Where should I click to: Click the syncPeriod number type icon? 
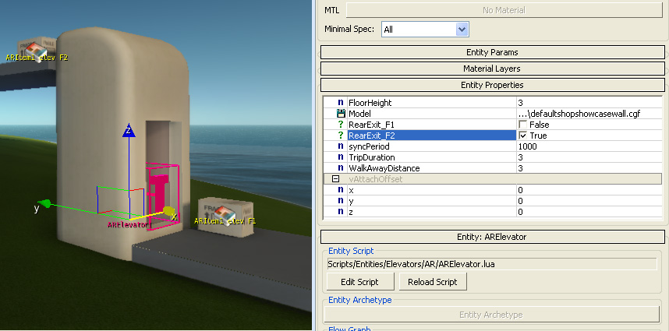coord(341,146)
